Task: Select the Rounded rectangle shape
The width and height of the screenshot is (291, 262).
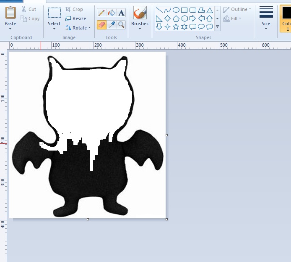Action: coord(193,10)
